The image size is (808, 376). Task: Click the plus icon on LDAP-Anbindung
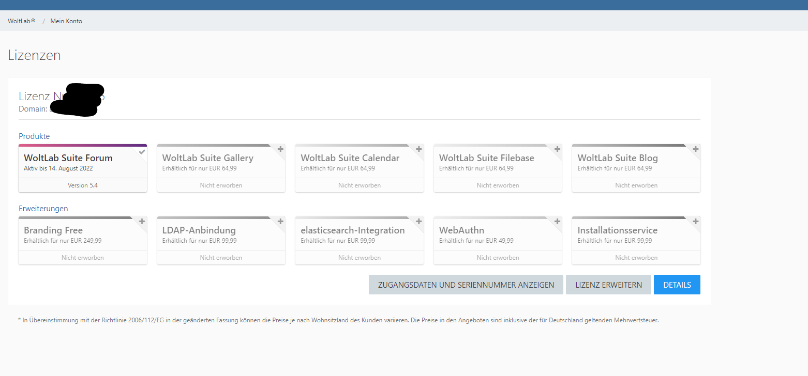[x=280, y=222]
